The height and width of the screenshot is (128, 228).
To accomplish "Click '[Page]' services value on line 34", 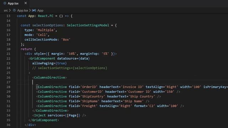I will point(72,115).
